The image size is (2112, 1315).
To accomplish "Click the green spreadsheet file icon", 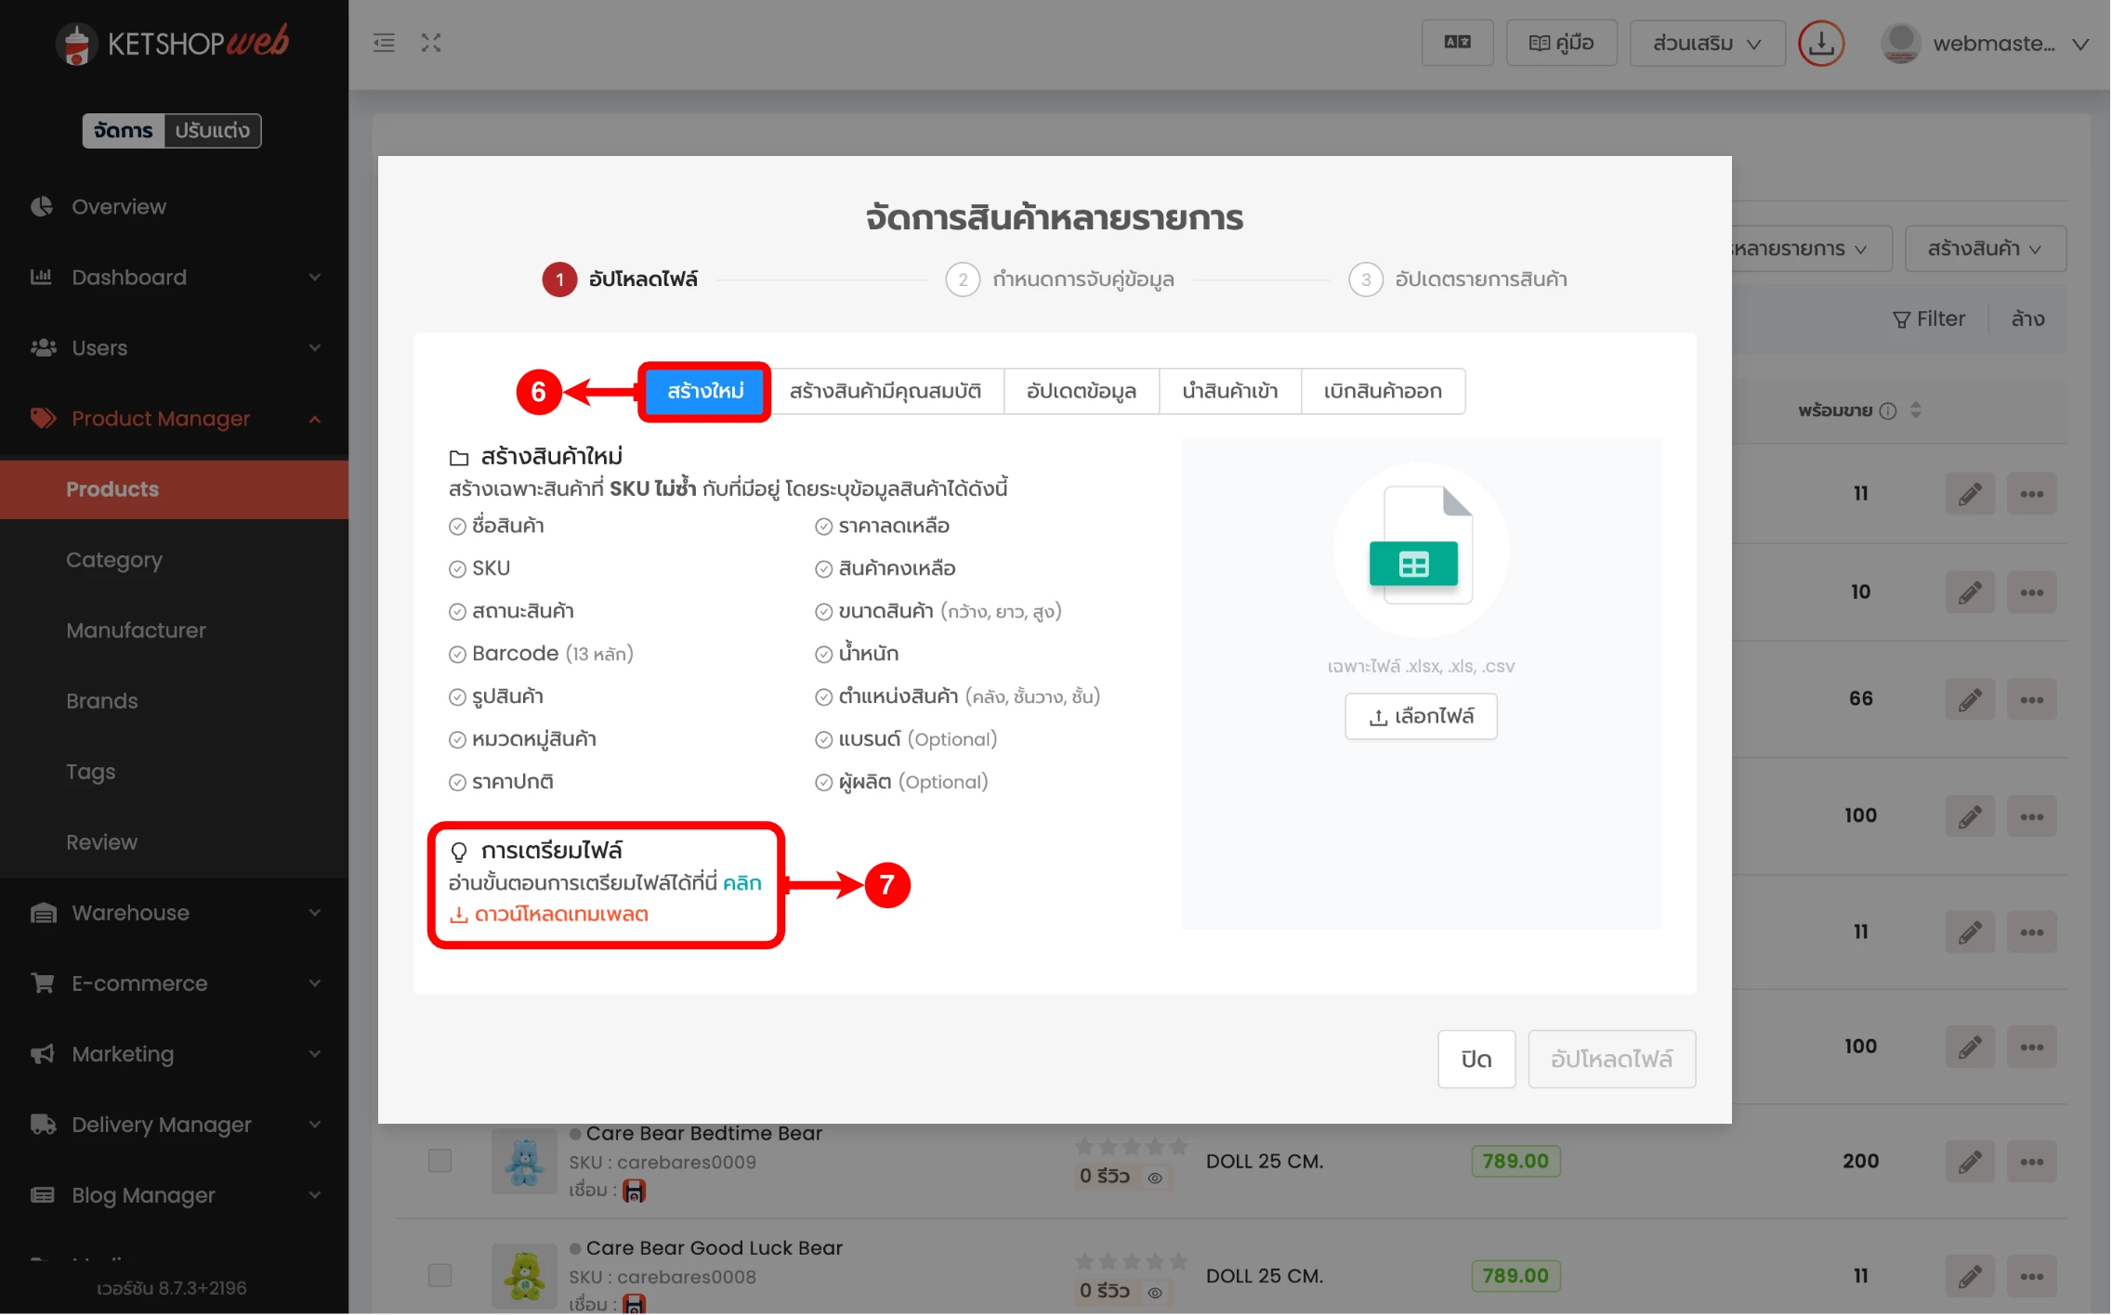I will 1413,564.
